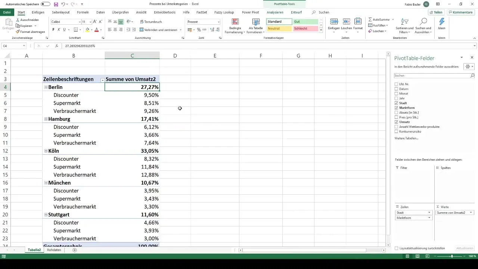Open Summe von Umsatz2 values dropdown
478x269 pixels.
[x=471, y=213]
